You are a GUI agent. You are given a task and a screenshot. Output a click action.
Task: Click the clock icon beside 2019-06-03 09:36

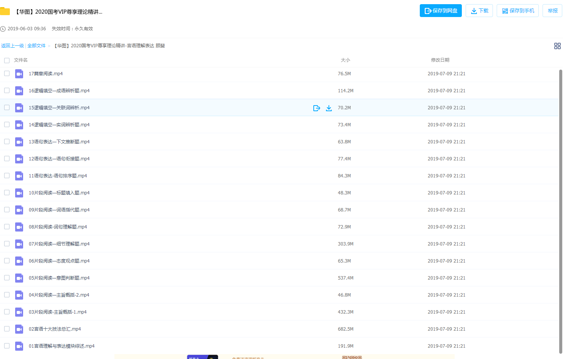click(3, 29)
